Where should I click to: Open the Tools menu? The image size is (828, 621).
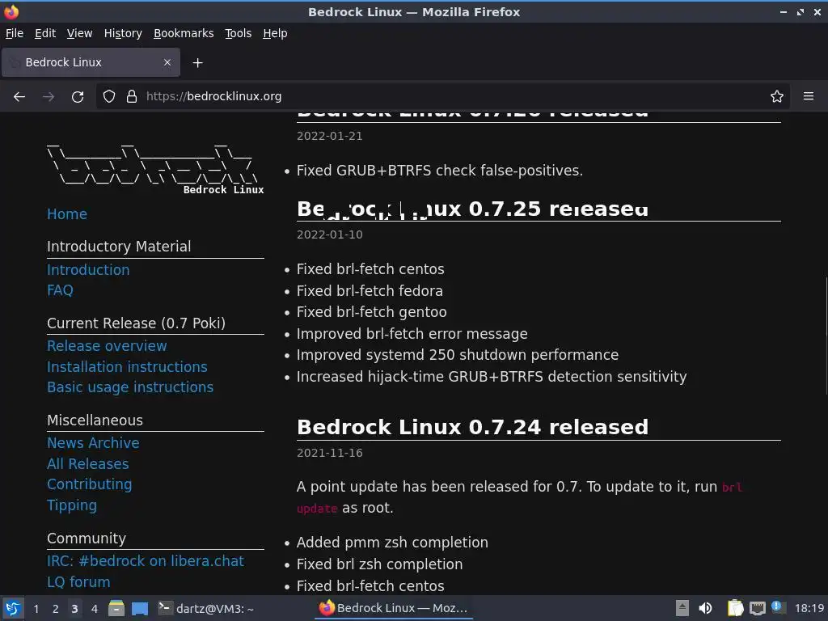point(239,33)
